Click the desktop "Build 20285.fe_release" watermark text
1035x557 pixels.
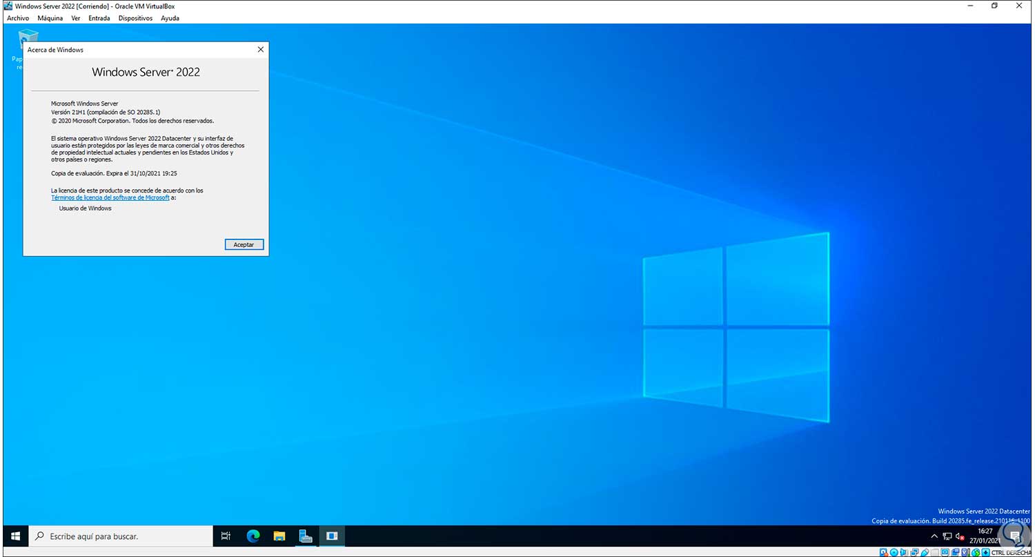pos(951,521)
